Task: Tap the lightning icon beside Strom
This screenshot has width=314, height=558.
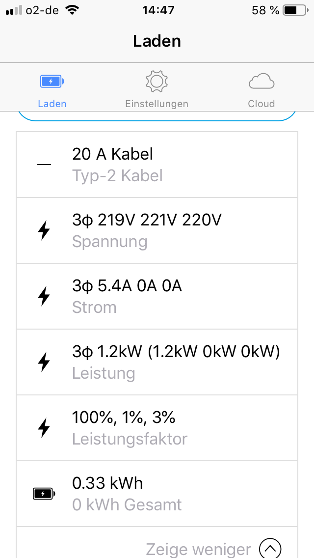Action: [44, 296]
